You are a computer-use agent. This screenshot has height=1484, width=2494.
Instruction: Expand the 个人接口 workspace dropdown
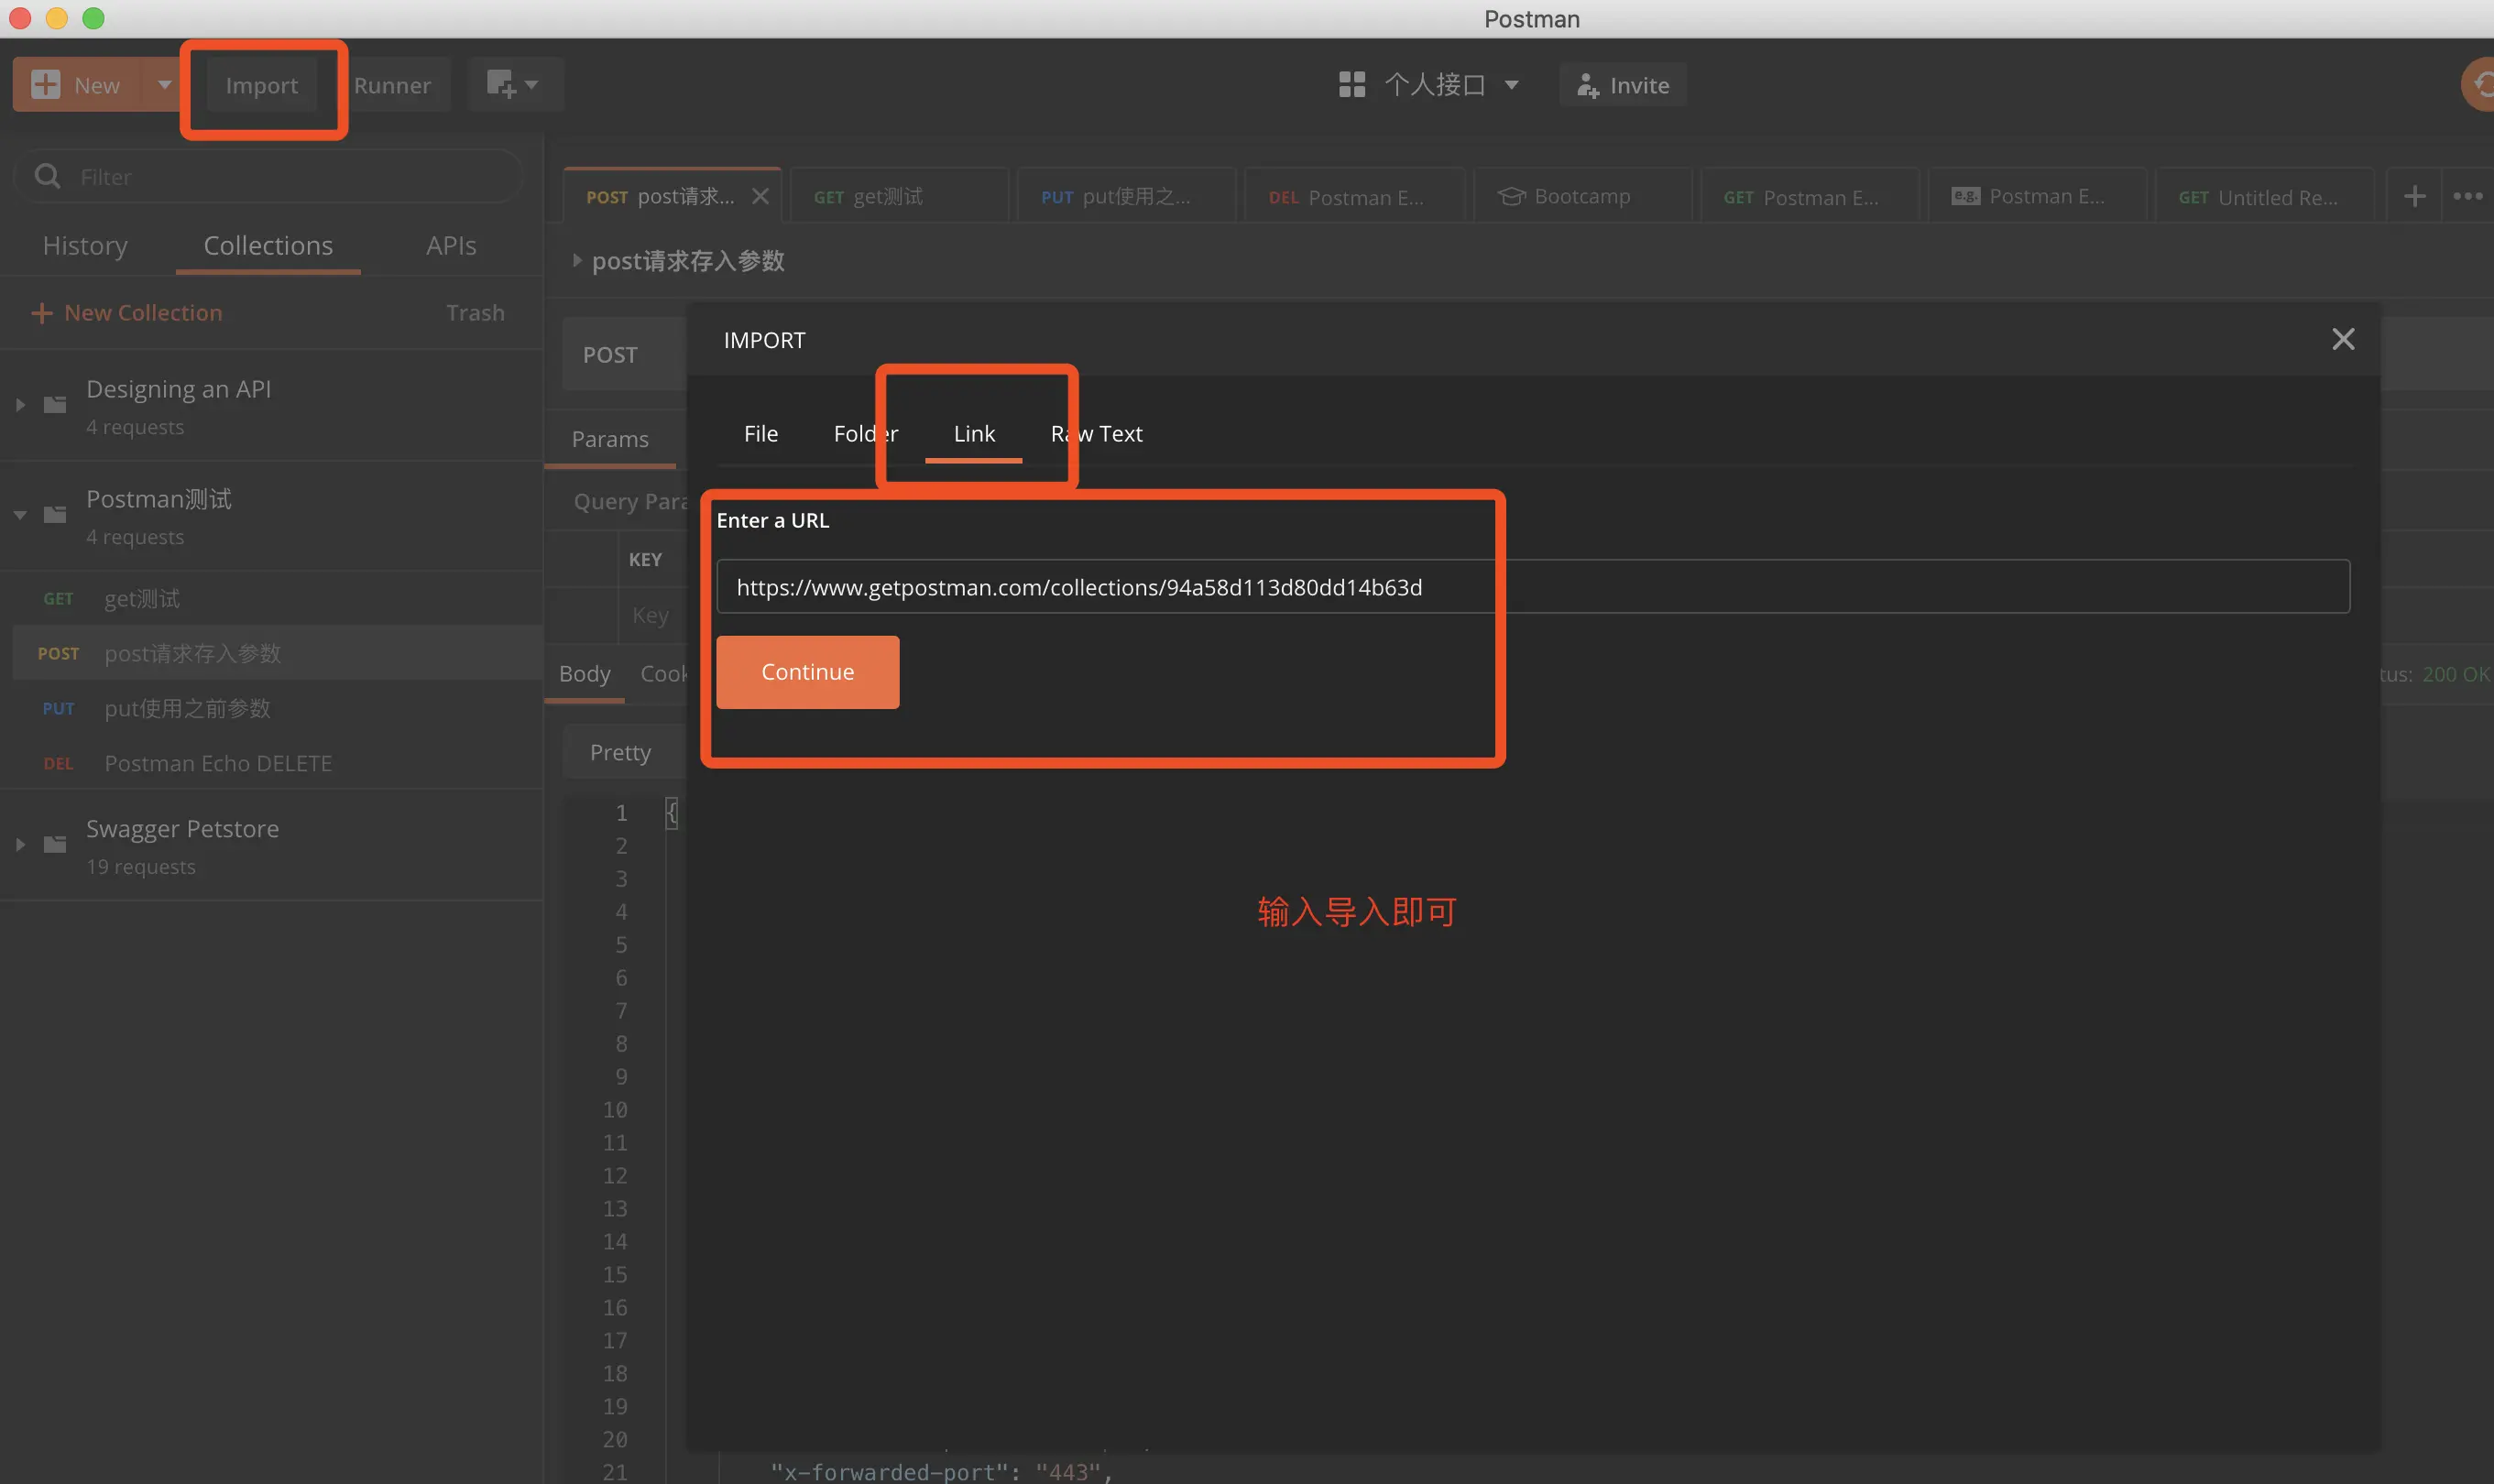1511,85
